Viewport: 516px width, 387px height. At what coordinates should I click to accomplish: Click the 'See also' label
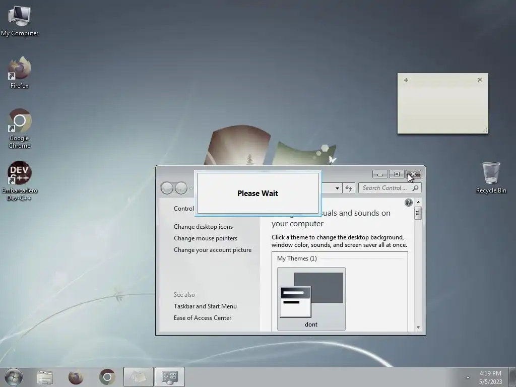[x=184, y=295]
